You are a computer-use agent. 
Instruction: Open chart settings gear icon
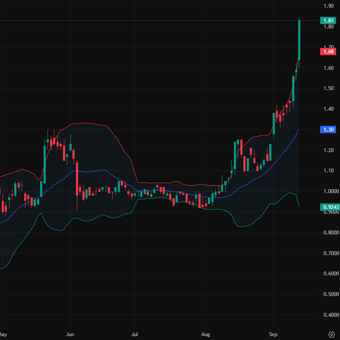click(x=331, y=334)
